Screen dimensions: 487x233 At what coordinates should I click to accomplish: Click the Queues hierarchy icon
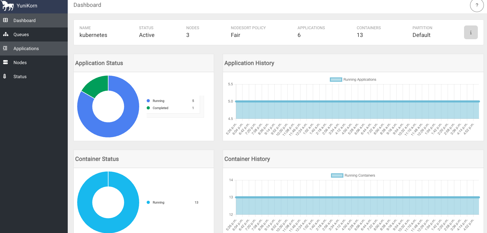[5, 34]
